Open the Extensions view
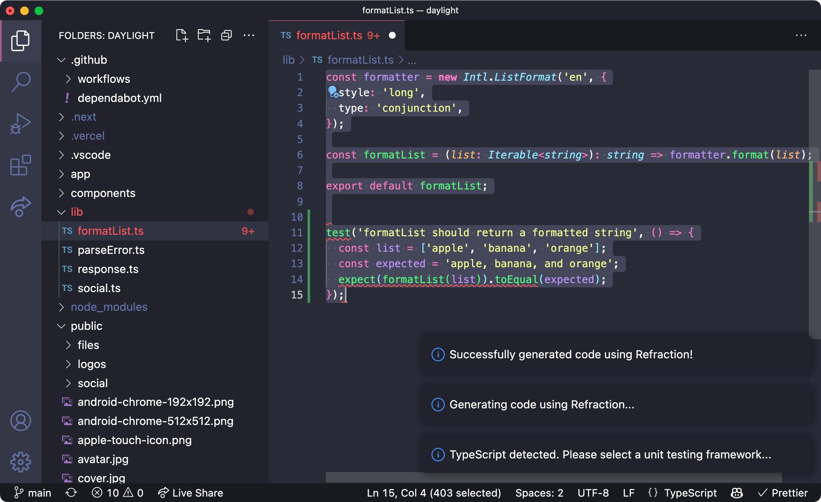The width and height of the screenshot is (821, 502). (21, 165)
